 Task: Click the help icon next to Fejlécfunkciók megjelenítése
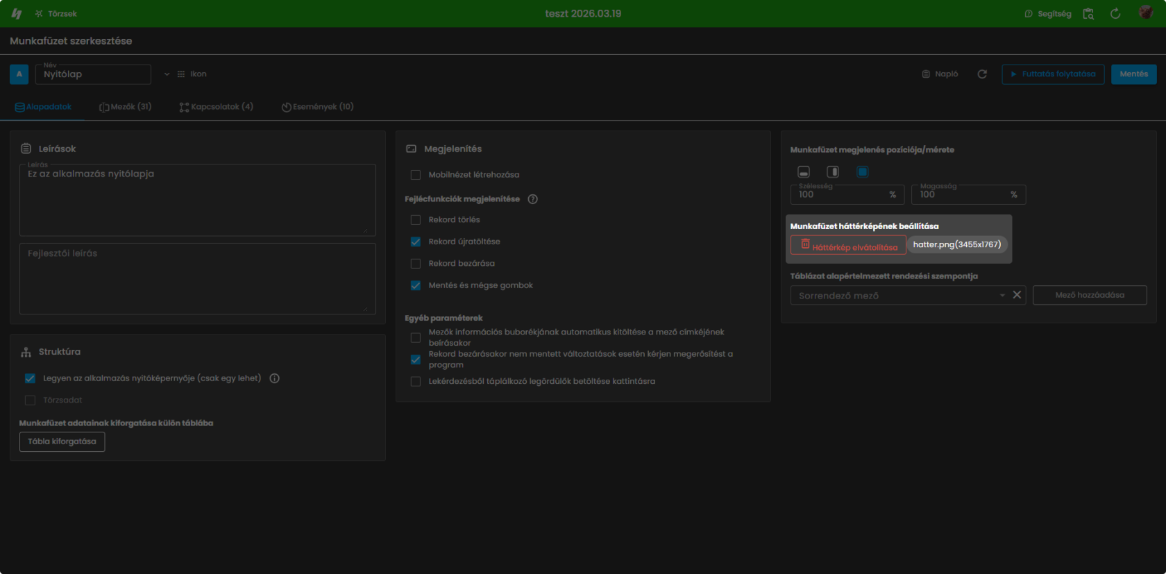point(532,199)
